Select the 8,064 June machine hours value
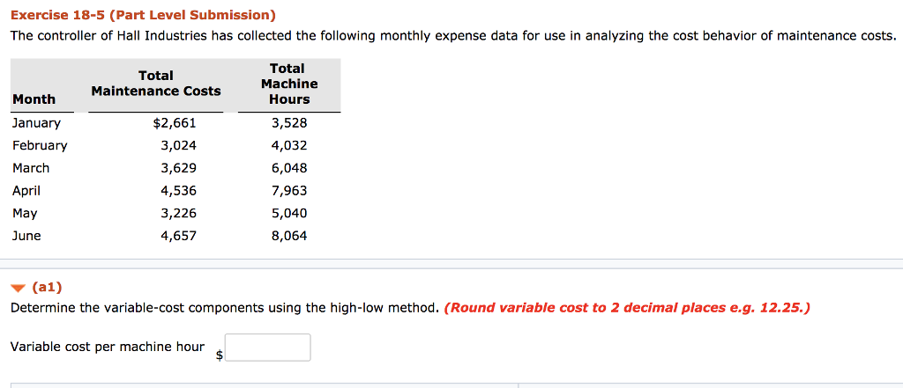This screenshot has width=903, height=388. pos(289,236)
